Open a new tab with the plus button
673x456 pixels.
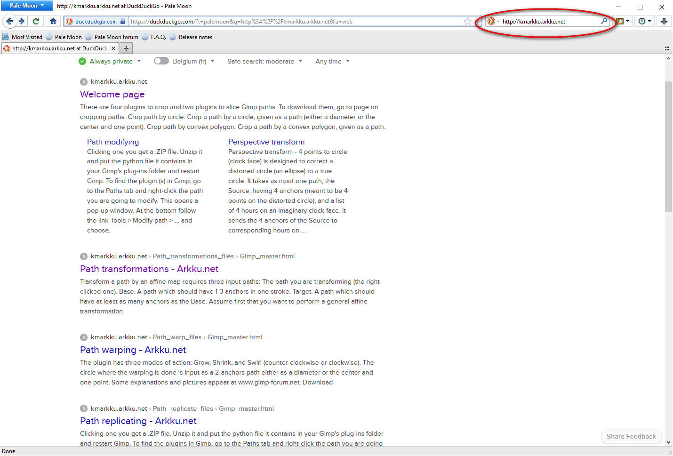point(126,48)
